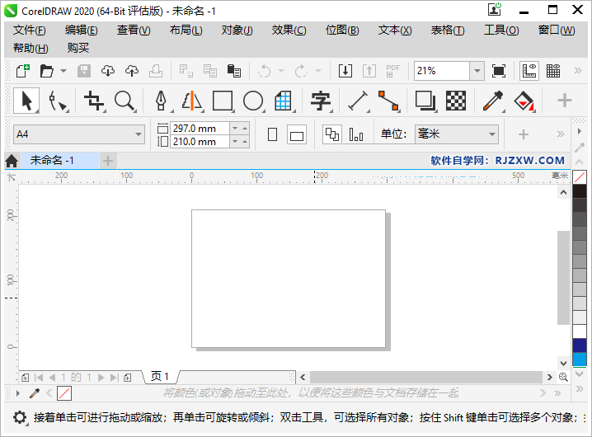Screen dimensions: 592x437
Task: Click the cloud download icon
Action: 108,71
